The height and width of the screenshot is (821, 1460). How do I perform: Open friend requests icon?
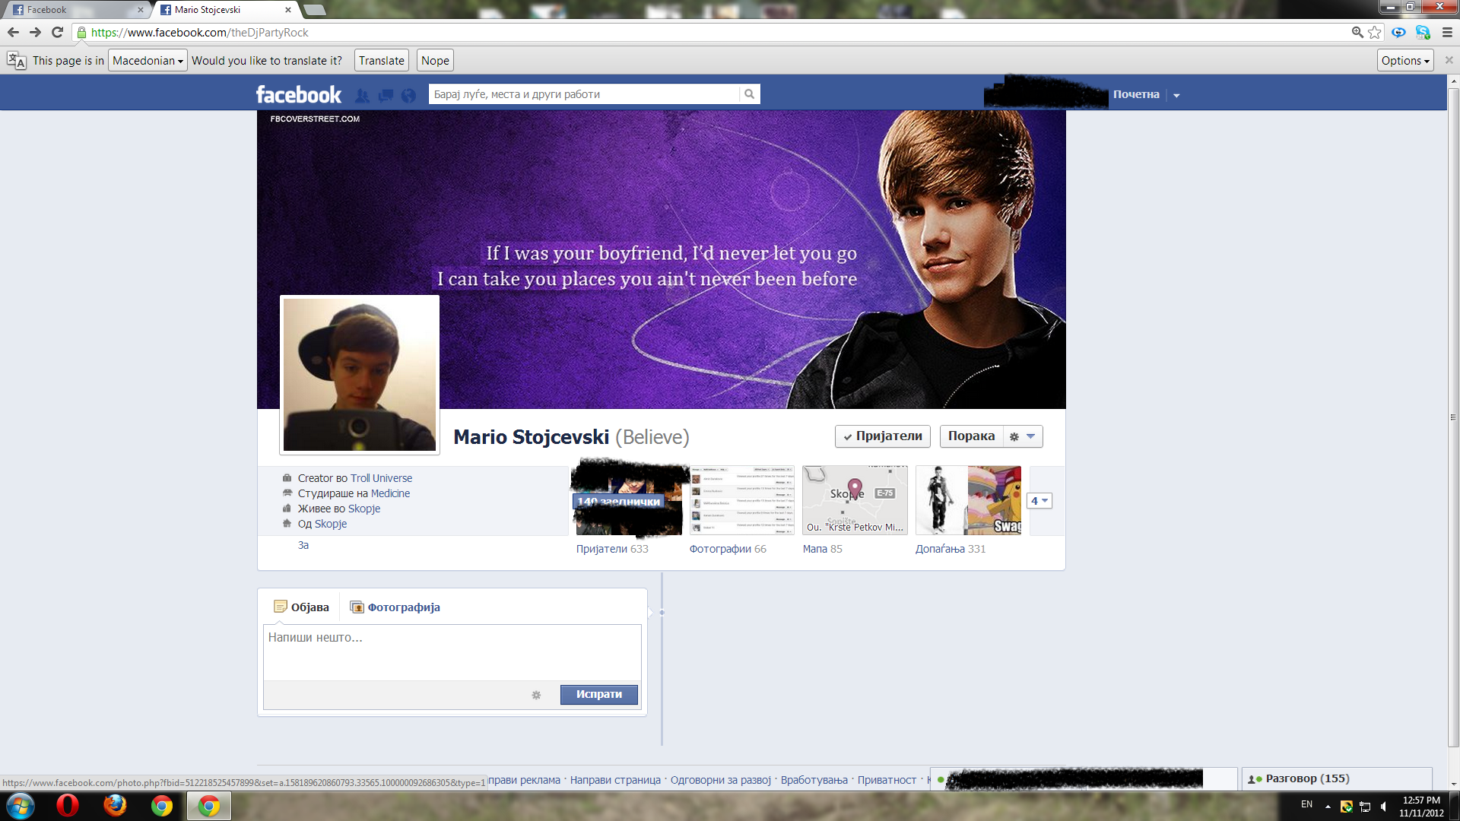pos(363,95)
